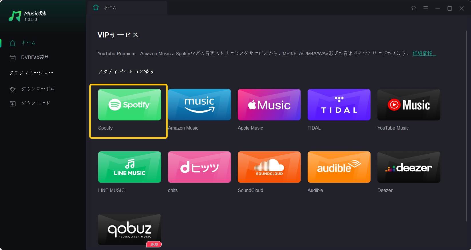Maximize the MusicFab window
Screen dimensions: 471x250
(450, 8)
